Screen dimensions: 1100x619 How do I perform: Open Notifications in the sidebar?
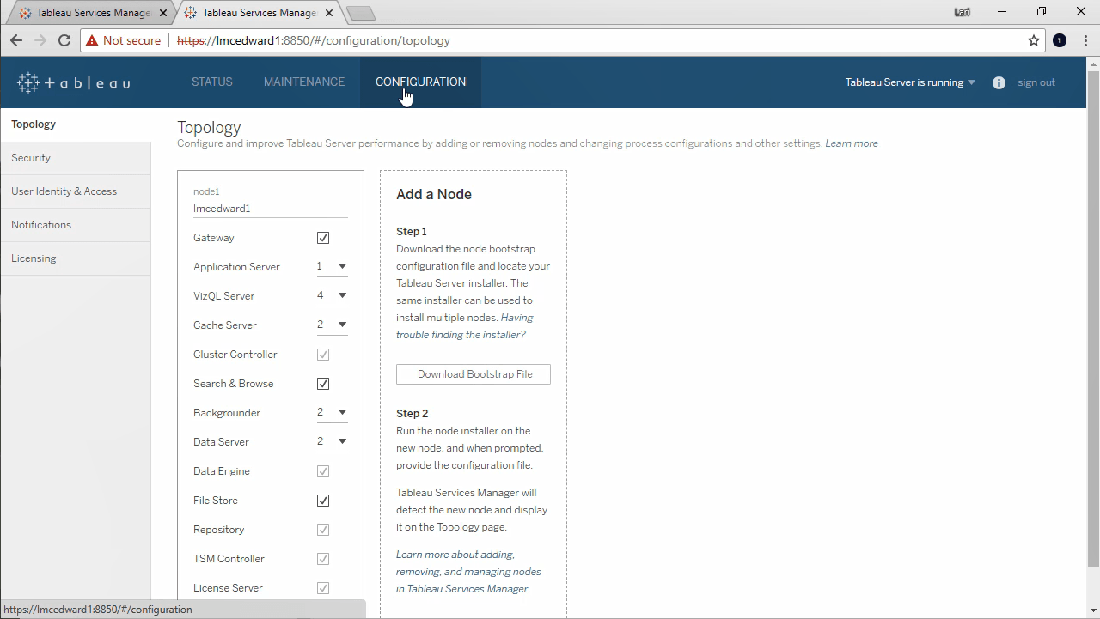[76, 225]
